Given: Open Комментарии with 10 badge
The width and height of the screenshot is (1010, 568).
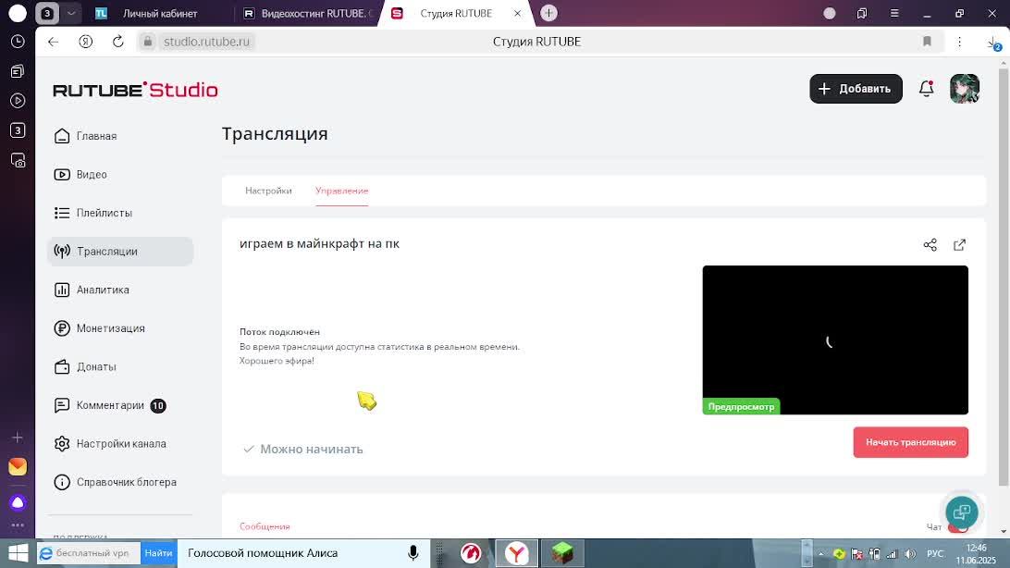Looking at the screenshot, I should [109, 406].
